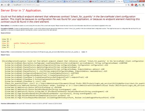Click the green arrow extension icon
145x111 pixels.
point(139,5)
